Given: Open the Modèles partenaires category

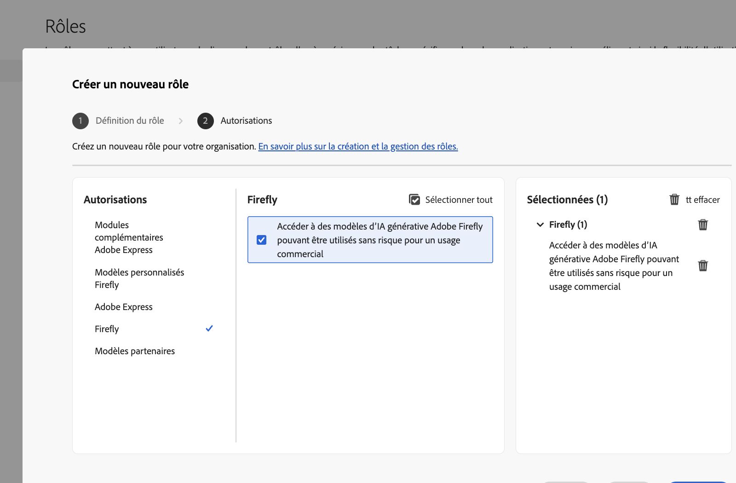Looking at the screenshot, I should point(134,351).
